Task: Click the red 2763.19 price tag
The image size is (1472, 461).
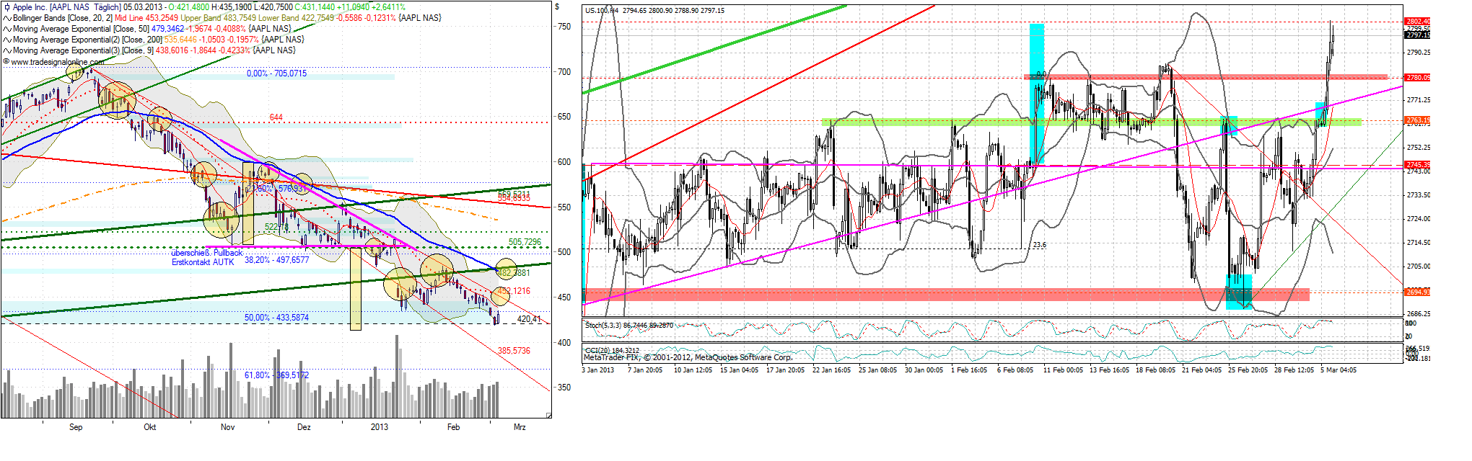Action: [x=1417, y=120]
